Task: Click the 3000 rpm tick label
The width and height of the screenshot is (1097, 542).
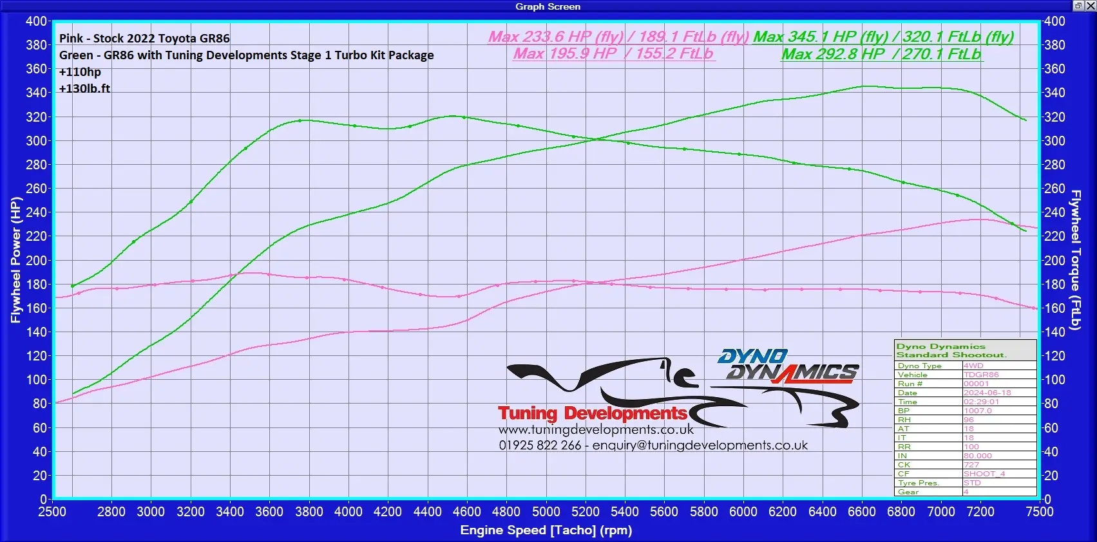Action: [151, 512]
